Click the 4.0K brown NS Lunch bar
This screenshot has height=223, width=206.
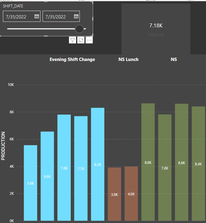(x=131, y=194)
